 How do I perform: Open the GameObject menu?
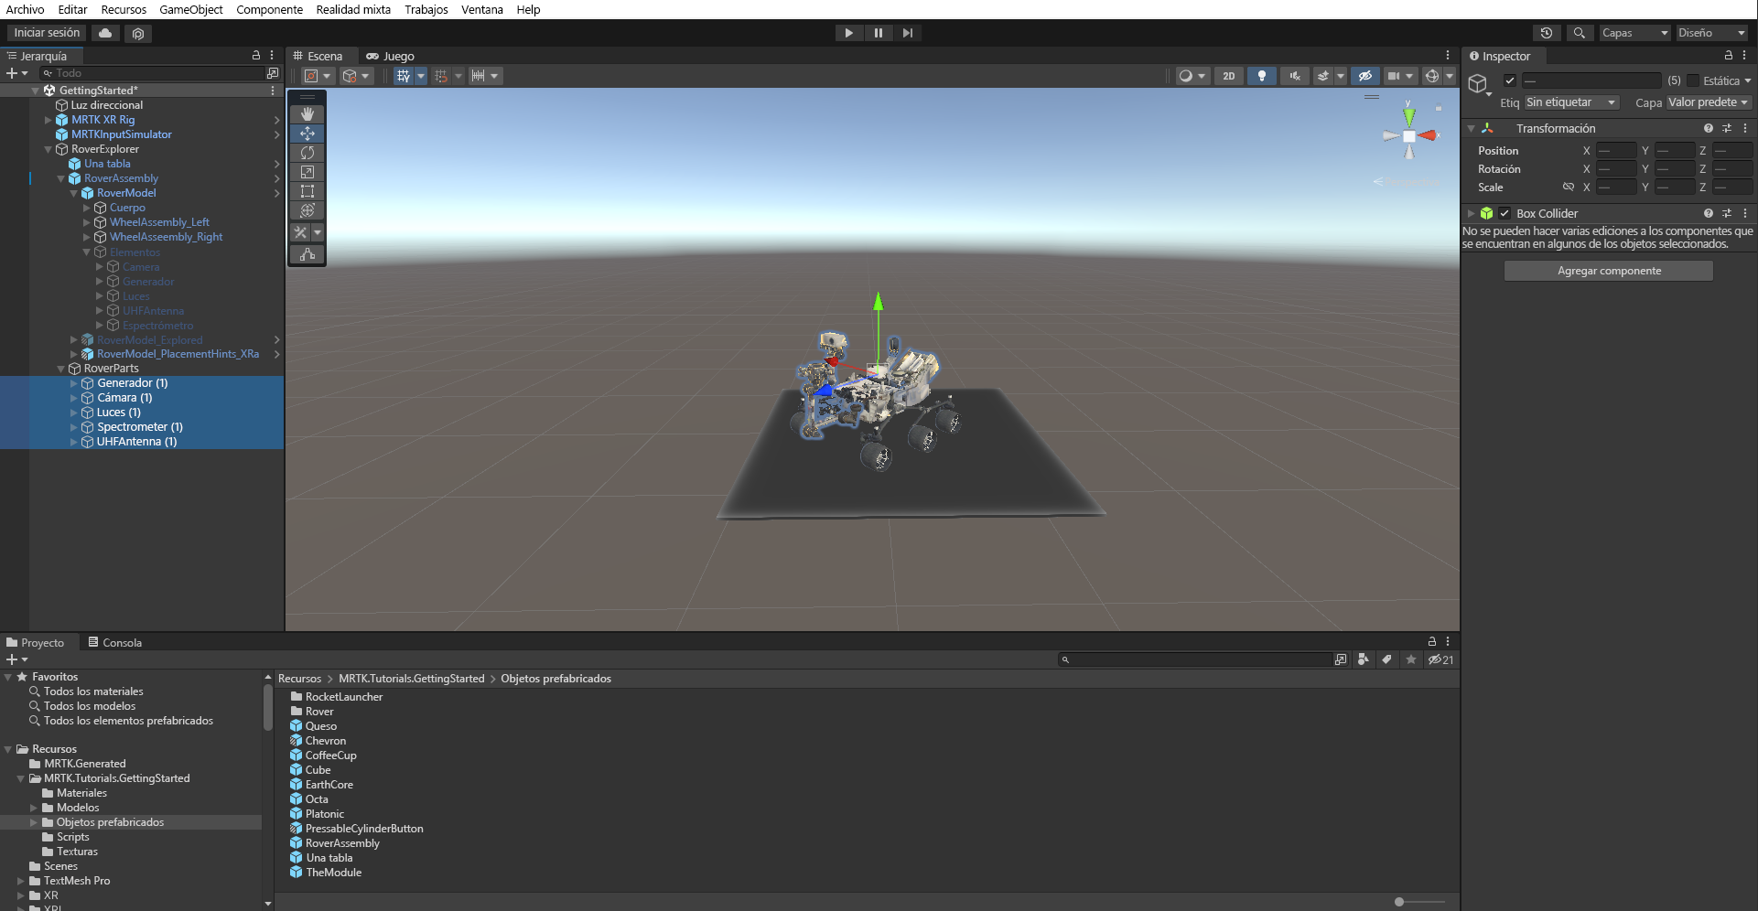click(191, 9)
